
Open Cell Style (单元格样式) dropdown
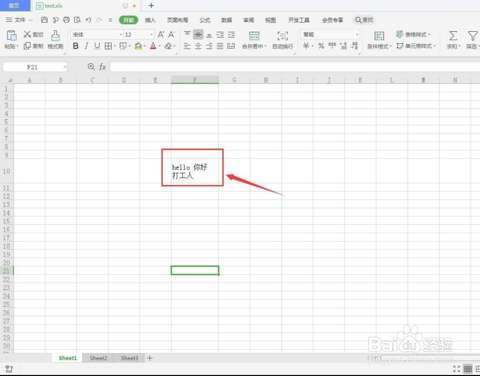(x=416, y=46)
